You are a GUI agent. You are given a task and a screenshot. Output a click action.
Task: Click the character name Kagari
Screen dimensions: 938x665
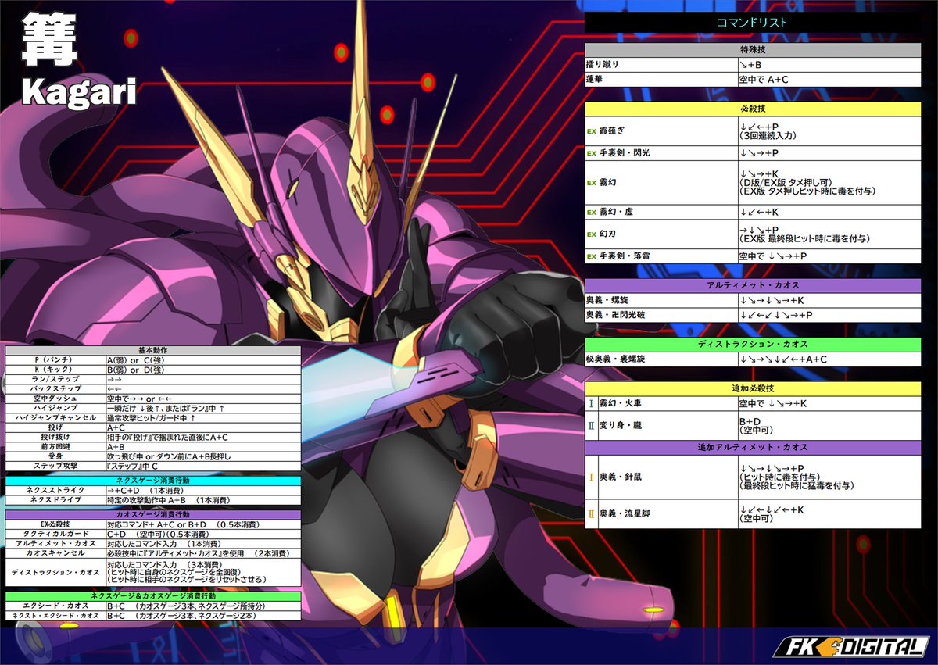[79, 91]
